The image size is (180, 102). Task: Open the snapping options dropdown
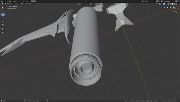[x=93, y=4]
